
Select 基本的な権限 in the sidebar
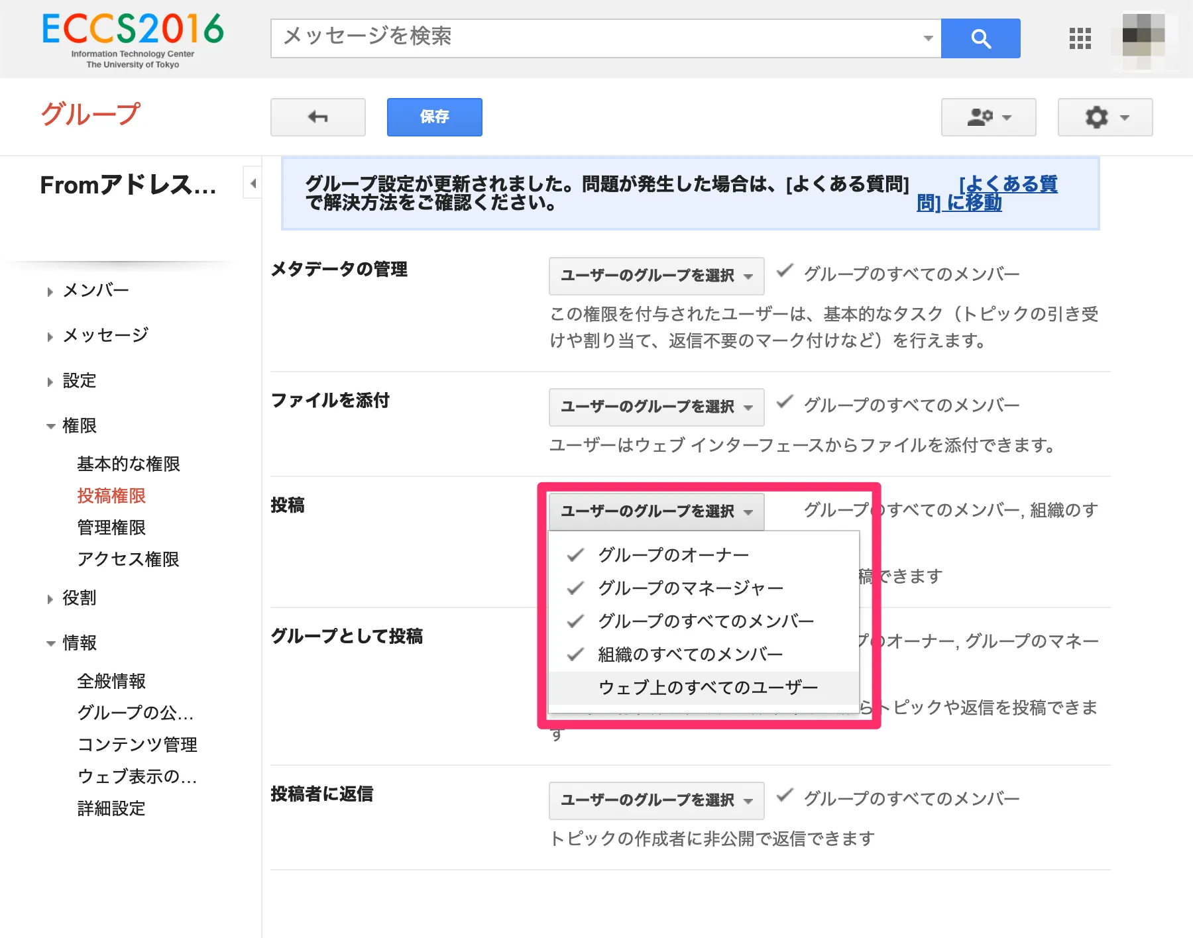click(128, 464)
